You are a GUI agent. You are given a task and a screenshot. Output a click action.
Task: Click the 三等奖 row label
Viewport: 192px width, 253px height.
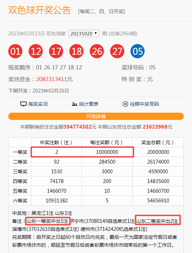(x=20, y=172)
